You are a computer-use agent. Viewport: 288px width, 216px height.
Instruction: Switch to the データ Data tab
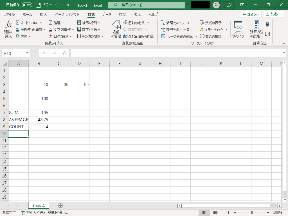coord(107,14)
